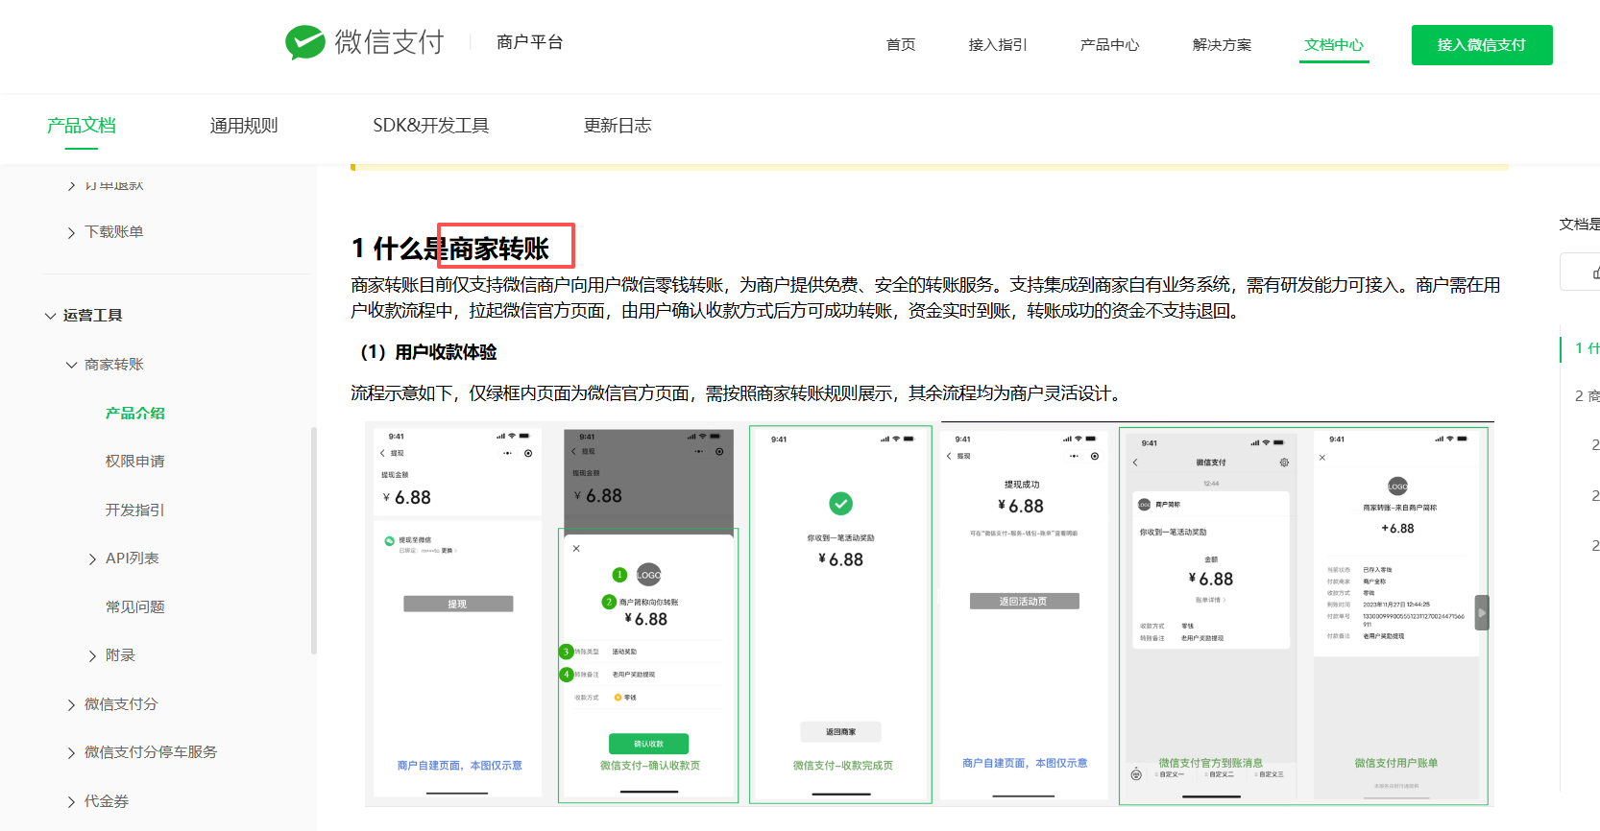This screenshot has width=1600, height=831.
Task: Expand the API列表 chevron
Action: [92, 558]
